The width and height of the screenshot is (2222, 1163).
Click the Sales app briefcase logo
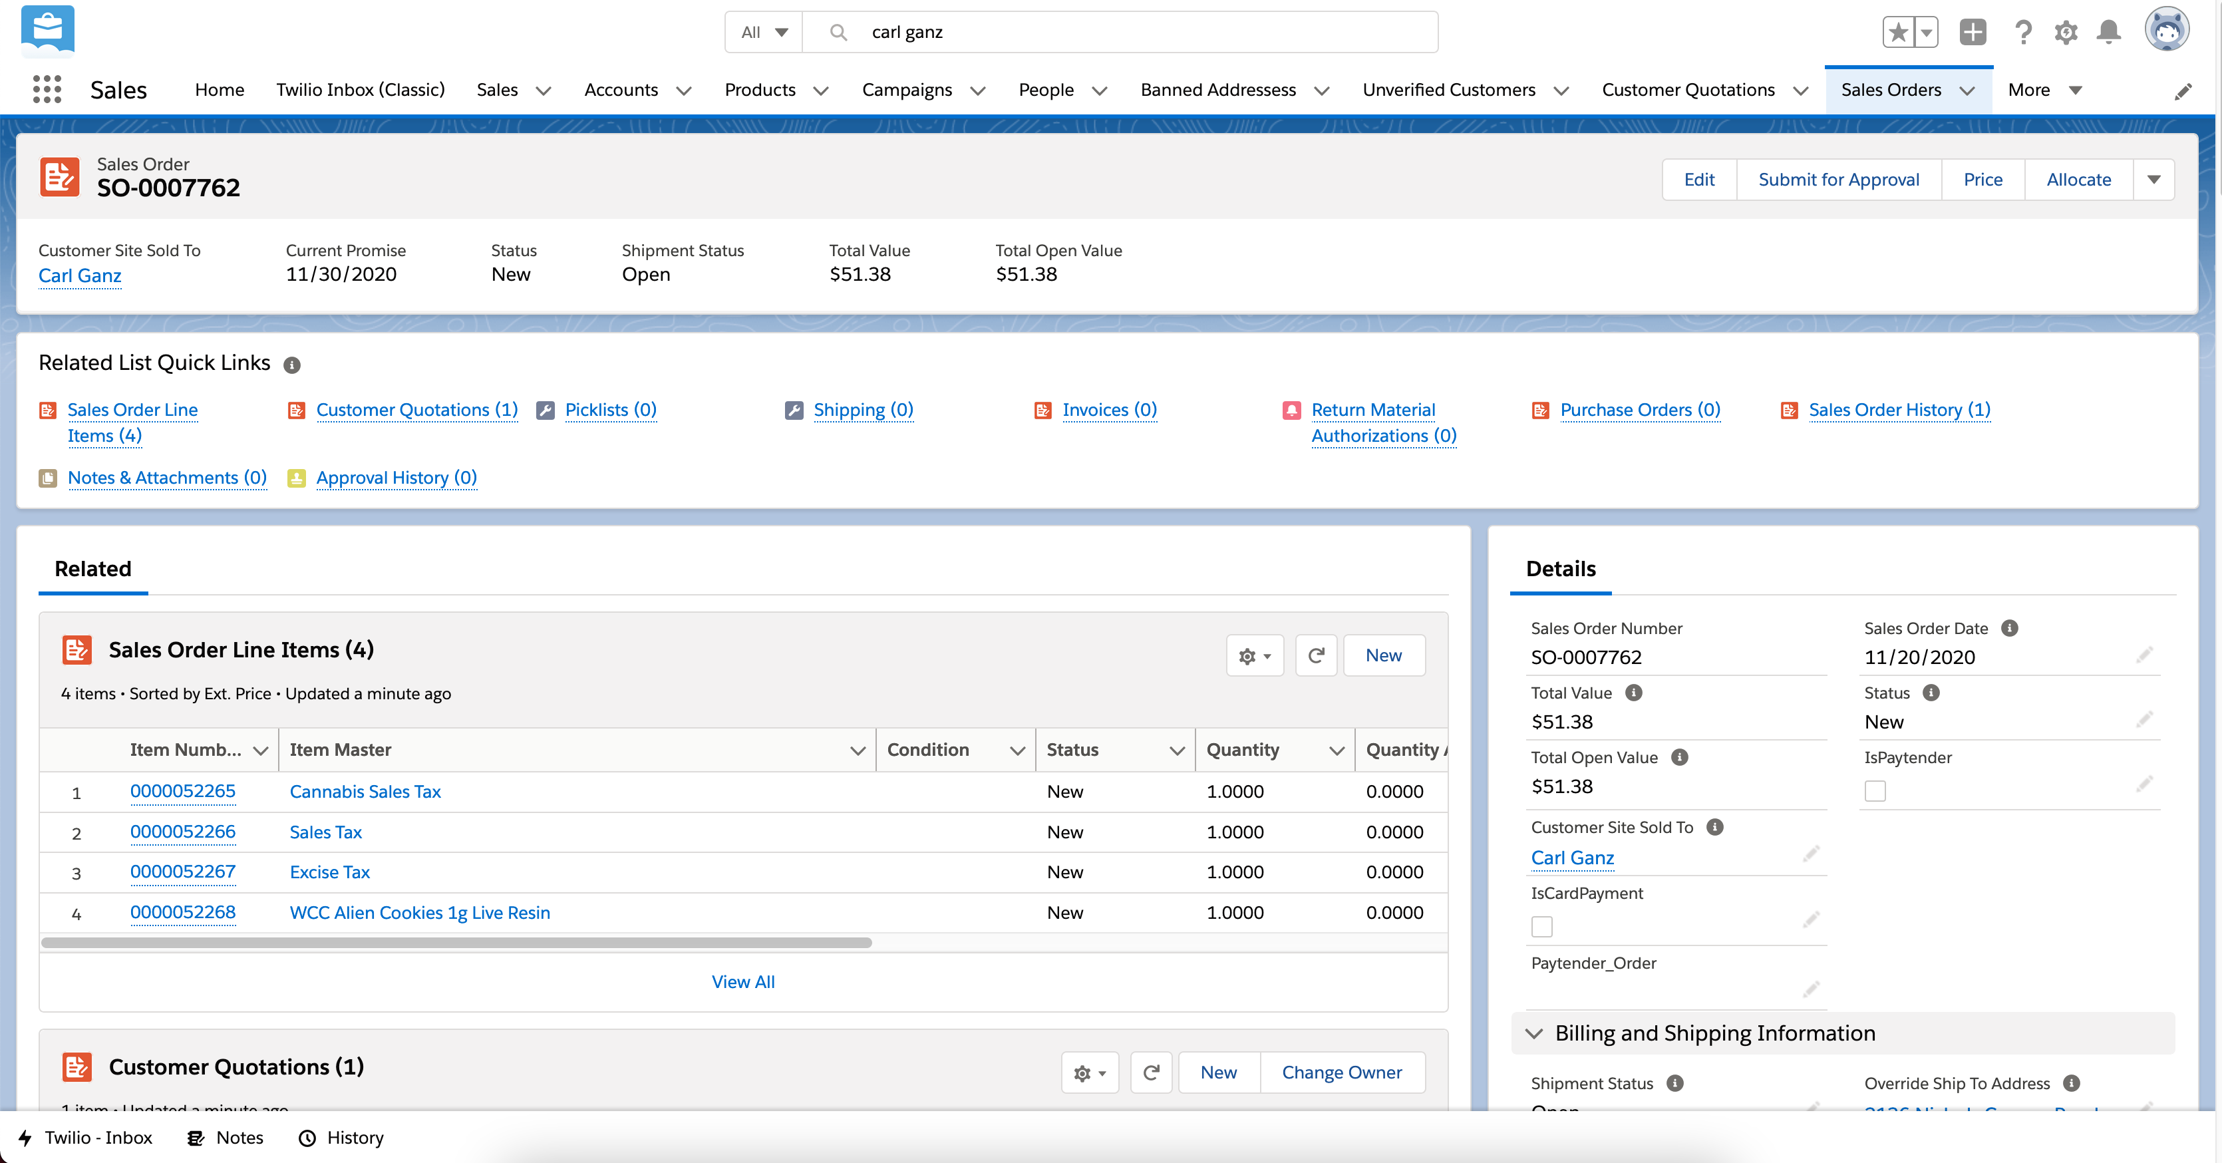pyautogui.click(x=47, y=31)
